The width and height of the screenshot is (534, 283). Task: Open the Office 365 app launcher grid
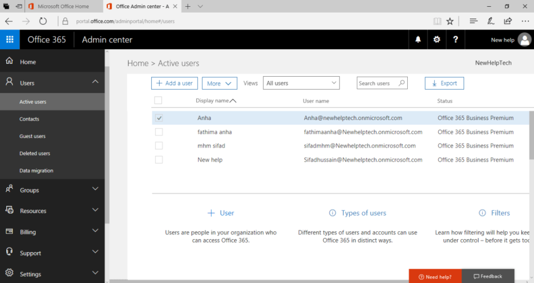(10, 40)
